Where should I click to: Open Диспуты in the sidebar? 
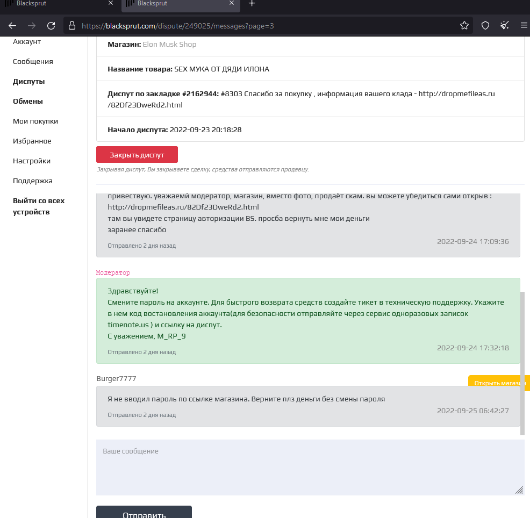click(x=28, y=82)
